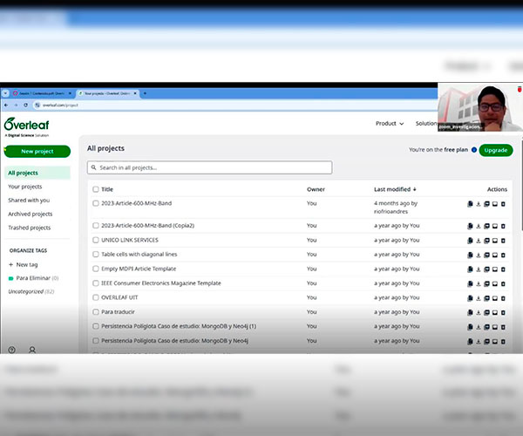Copy the 2023-Article-600-MHz-Band project
The width and height of the screenshot is (523, 436).
coord(470,204)
